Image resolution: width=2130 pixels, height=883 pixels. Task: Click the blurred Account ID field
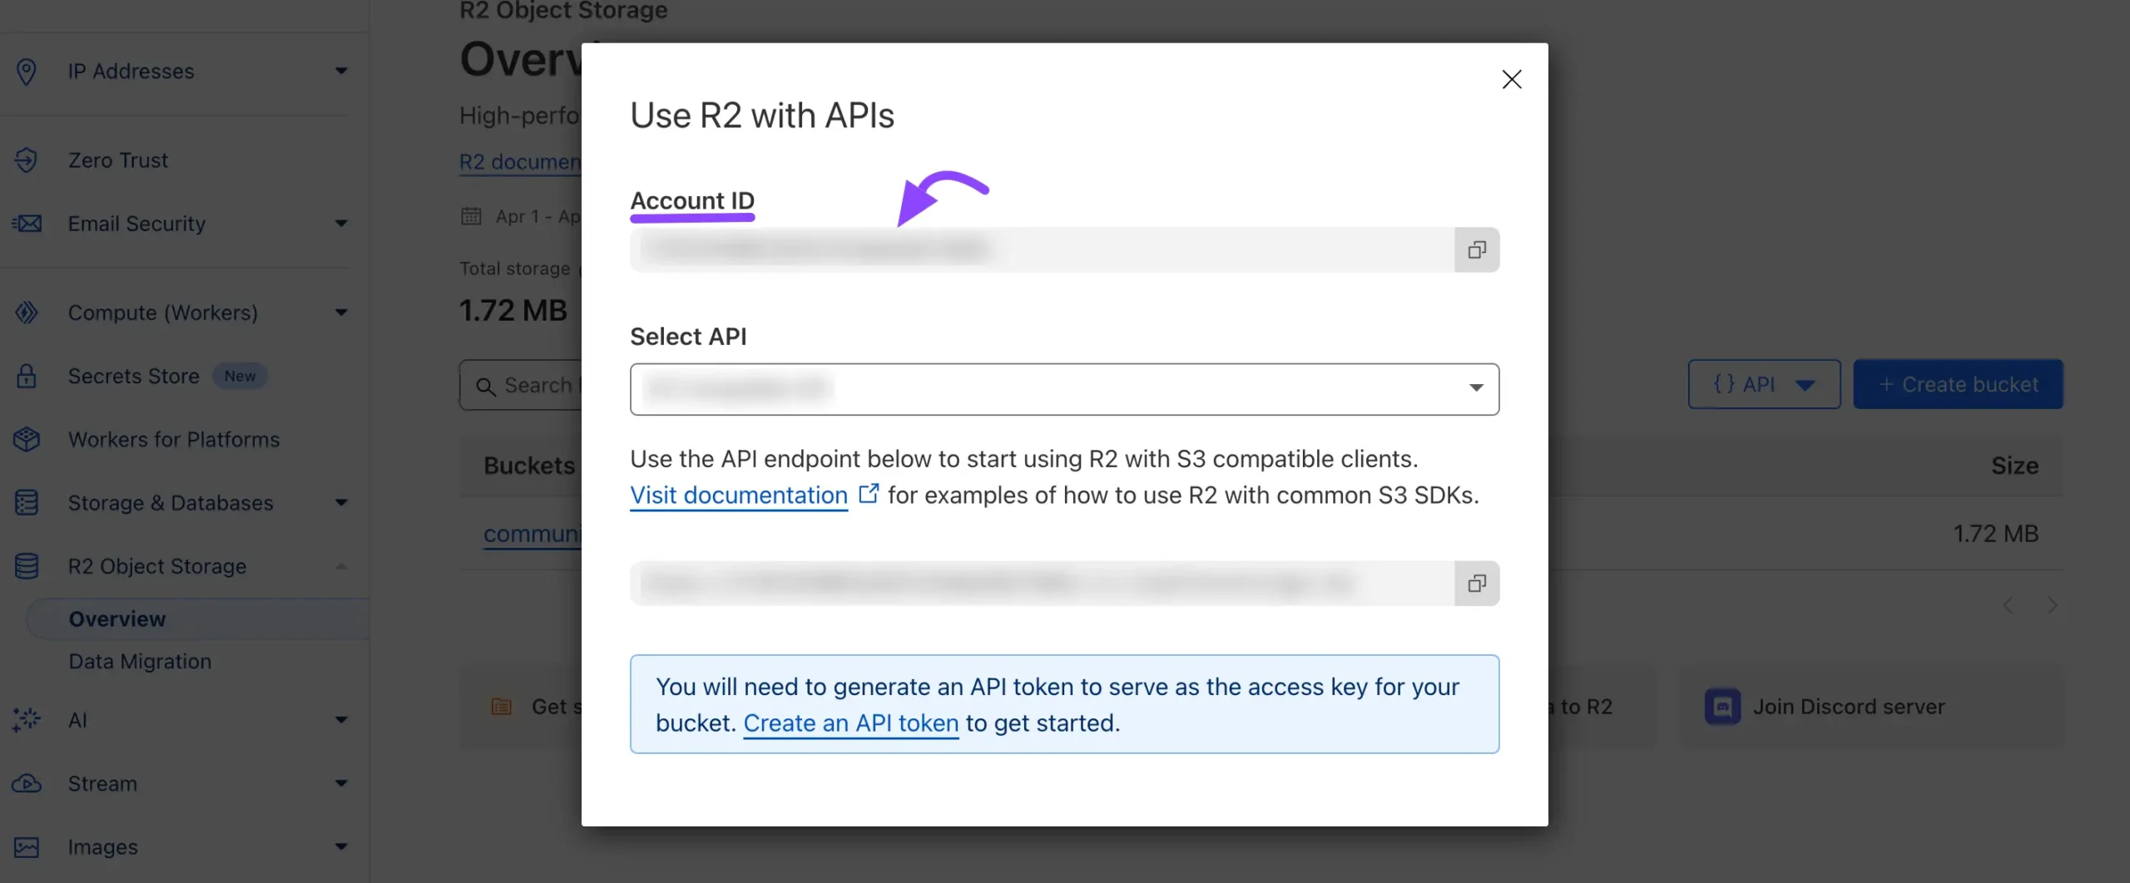(x=1042, y=249)
